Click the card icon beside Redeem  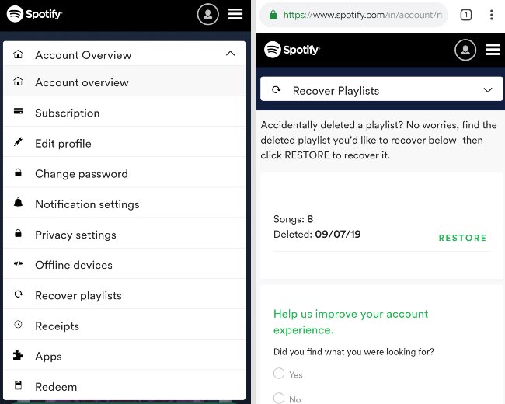click(x=19, y=385)
